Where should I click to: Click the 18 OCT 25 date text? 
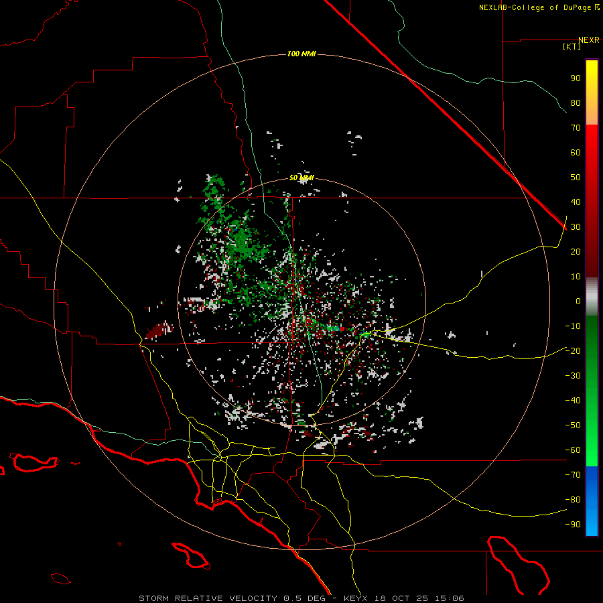click(402, 598)
